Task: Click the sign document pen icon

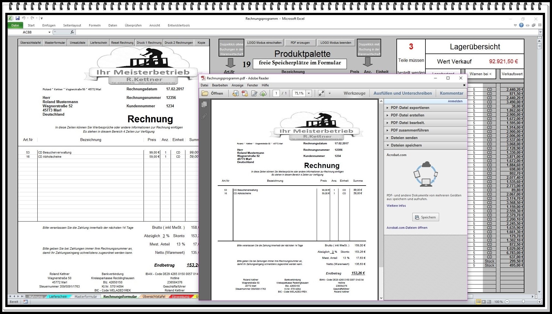Action: pyautogui.click(x=254, y=93)
